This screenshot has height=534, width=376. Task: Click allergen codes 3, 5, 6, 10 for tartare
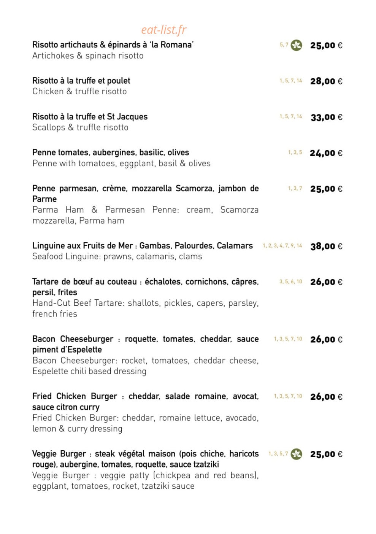pyautogui.click(x=291, y=282)
